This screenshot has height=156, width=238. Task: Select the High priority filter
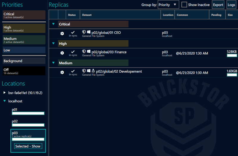(24, 28)
